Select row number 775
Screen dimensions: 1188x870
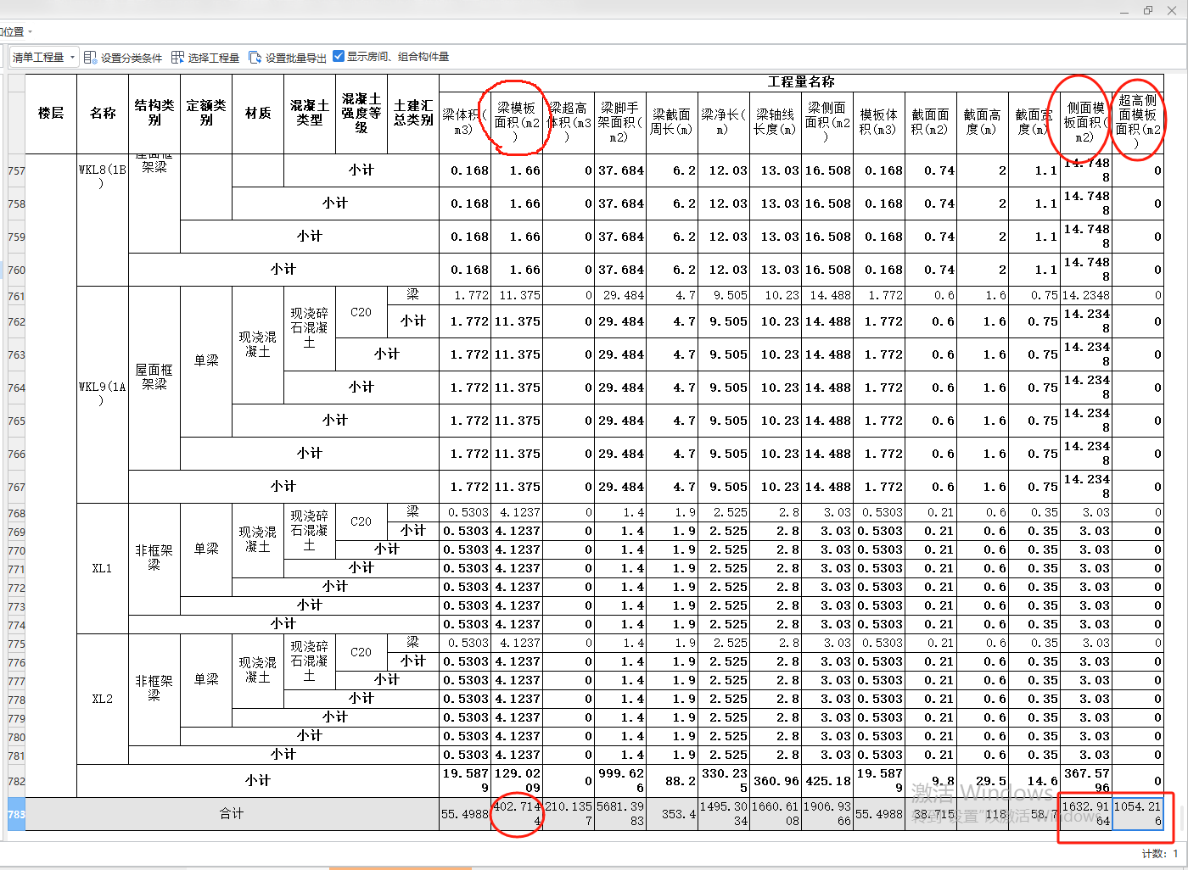[16, 644]
